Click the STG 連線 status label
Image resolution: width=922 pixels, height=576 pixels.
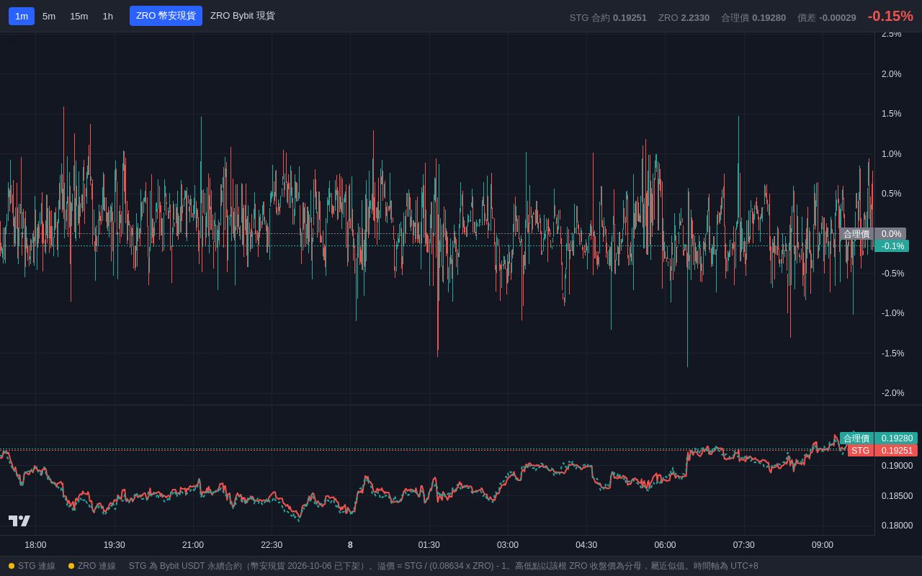37,566
